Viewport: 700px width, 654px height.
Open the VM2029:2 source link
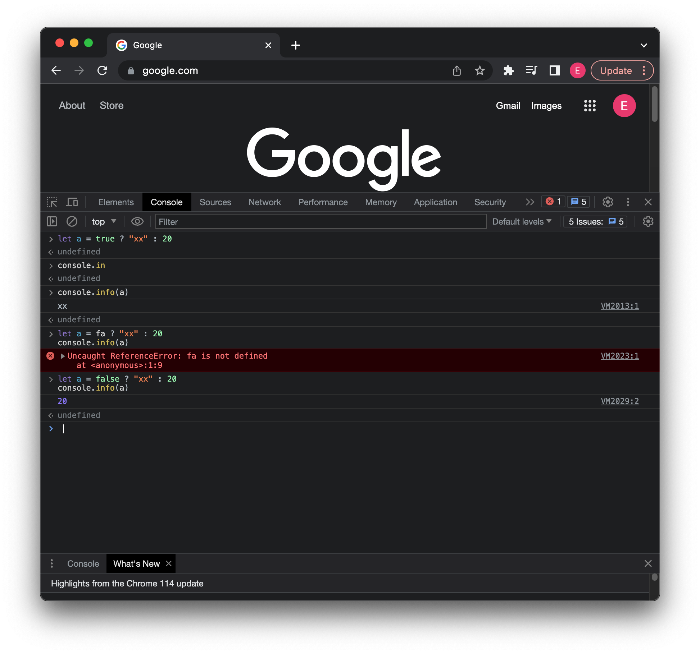[x=620, y=401]
